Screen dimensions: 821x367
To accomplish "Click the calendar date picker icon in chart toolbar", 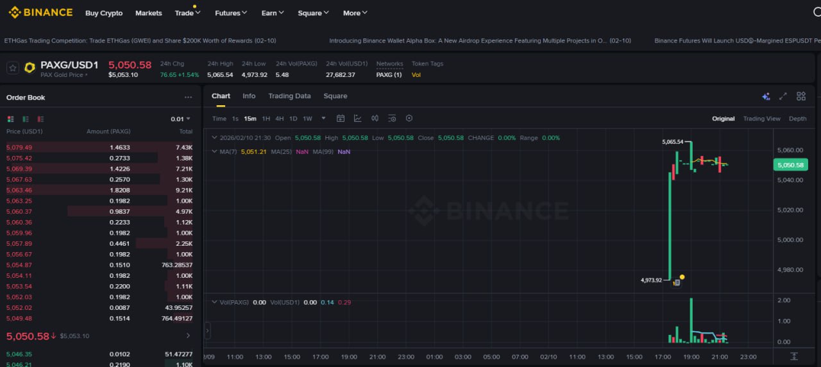I will click(x=341, y=119).
